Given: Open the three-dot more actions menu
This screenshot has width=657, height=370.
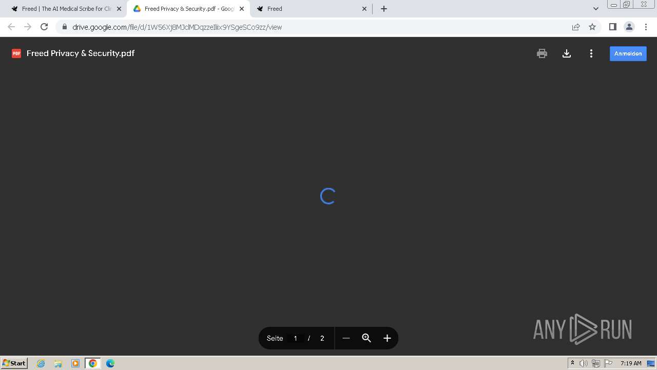Looking at the screenshot, I should (x=591, y=53).
